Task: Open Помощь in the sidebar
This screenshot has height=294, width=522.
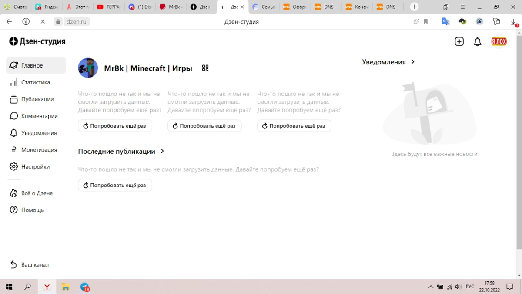Action: coord(36,210)
